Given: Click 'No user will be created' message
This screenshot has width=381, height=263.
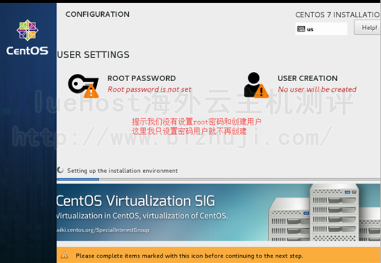Looking at the screenshot, I should [317, 89].
